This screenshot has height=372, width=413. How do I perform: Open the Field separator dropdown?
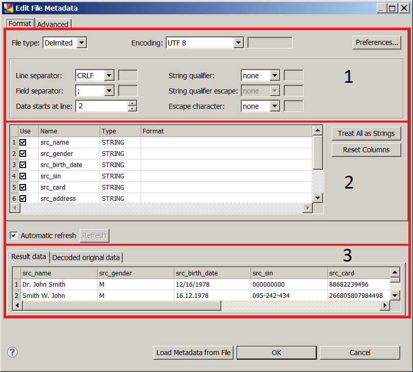[x=108, y=90]
